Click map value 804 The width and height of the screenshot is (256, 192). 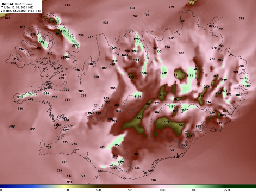185,145
